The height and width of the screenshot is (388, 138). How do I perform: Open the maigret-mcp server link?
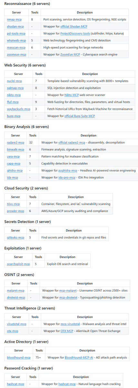point(15,290)
